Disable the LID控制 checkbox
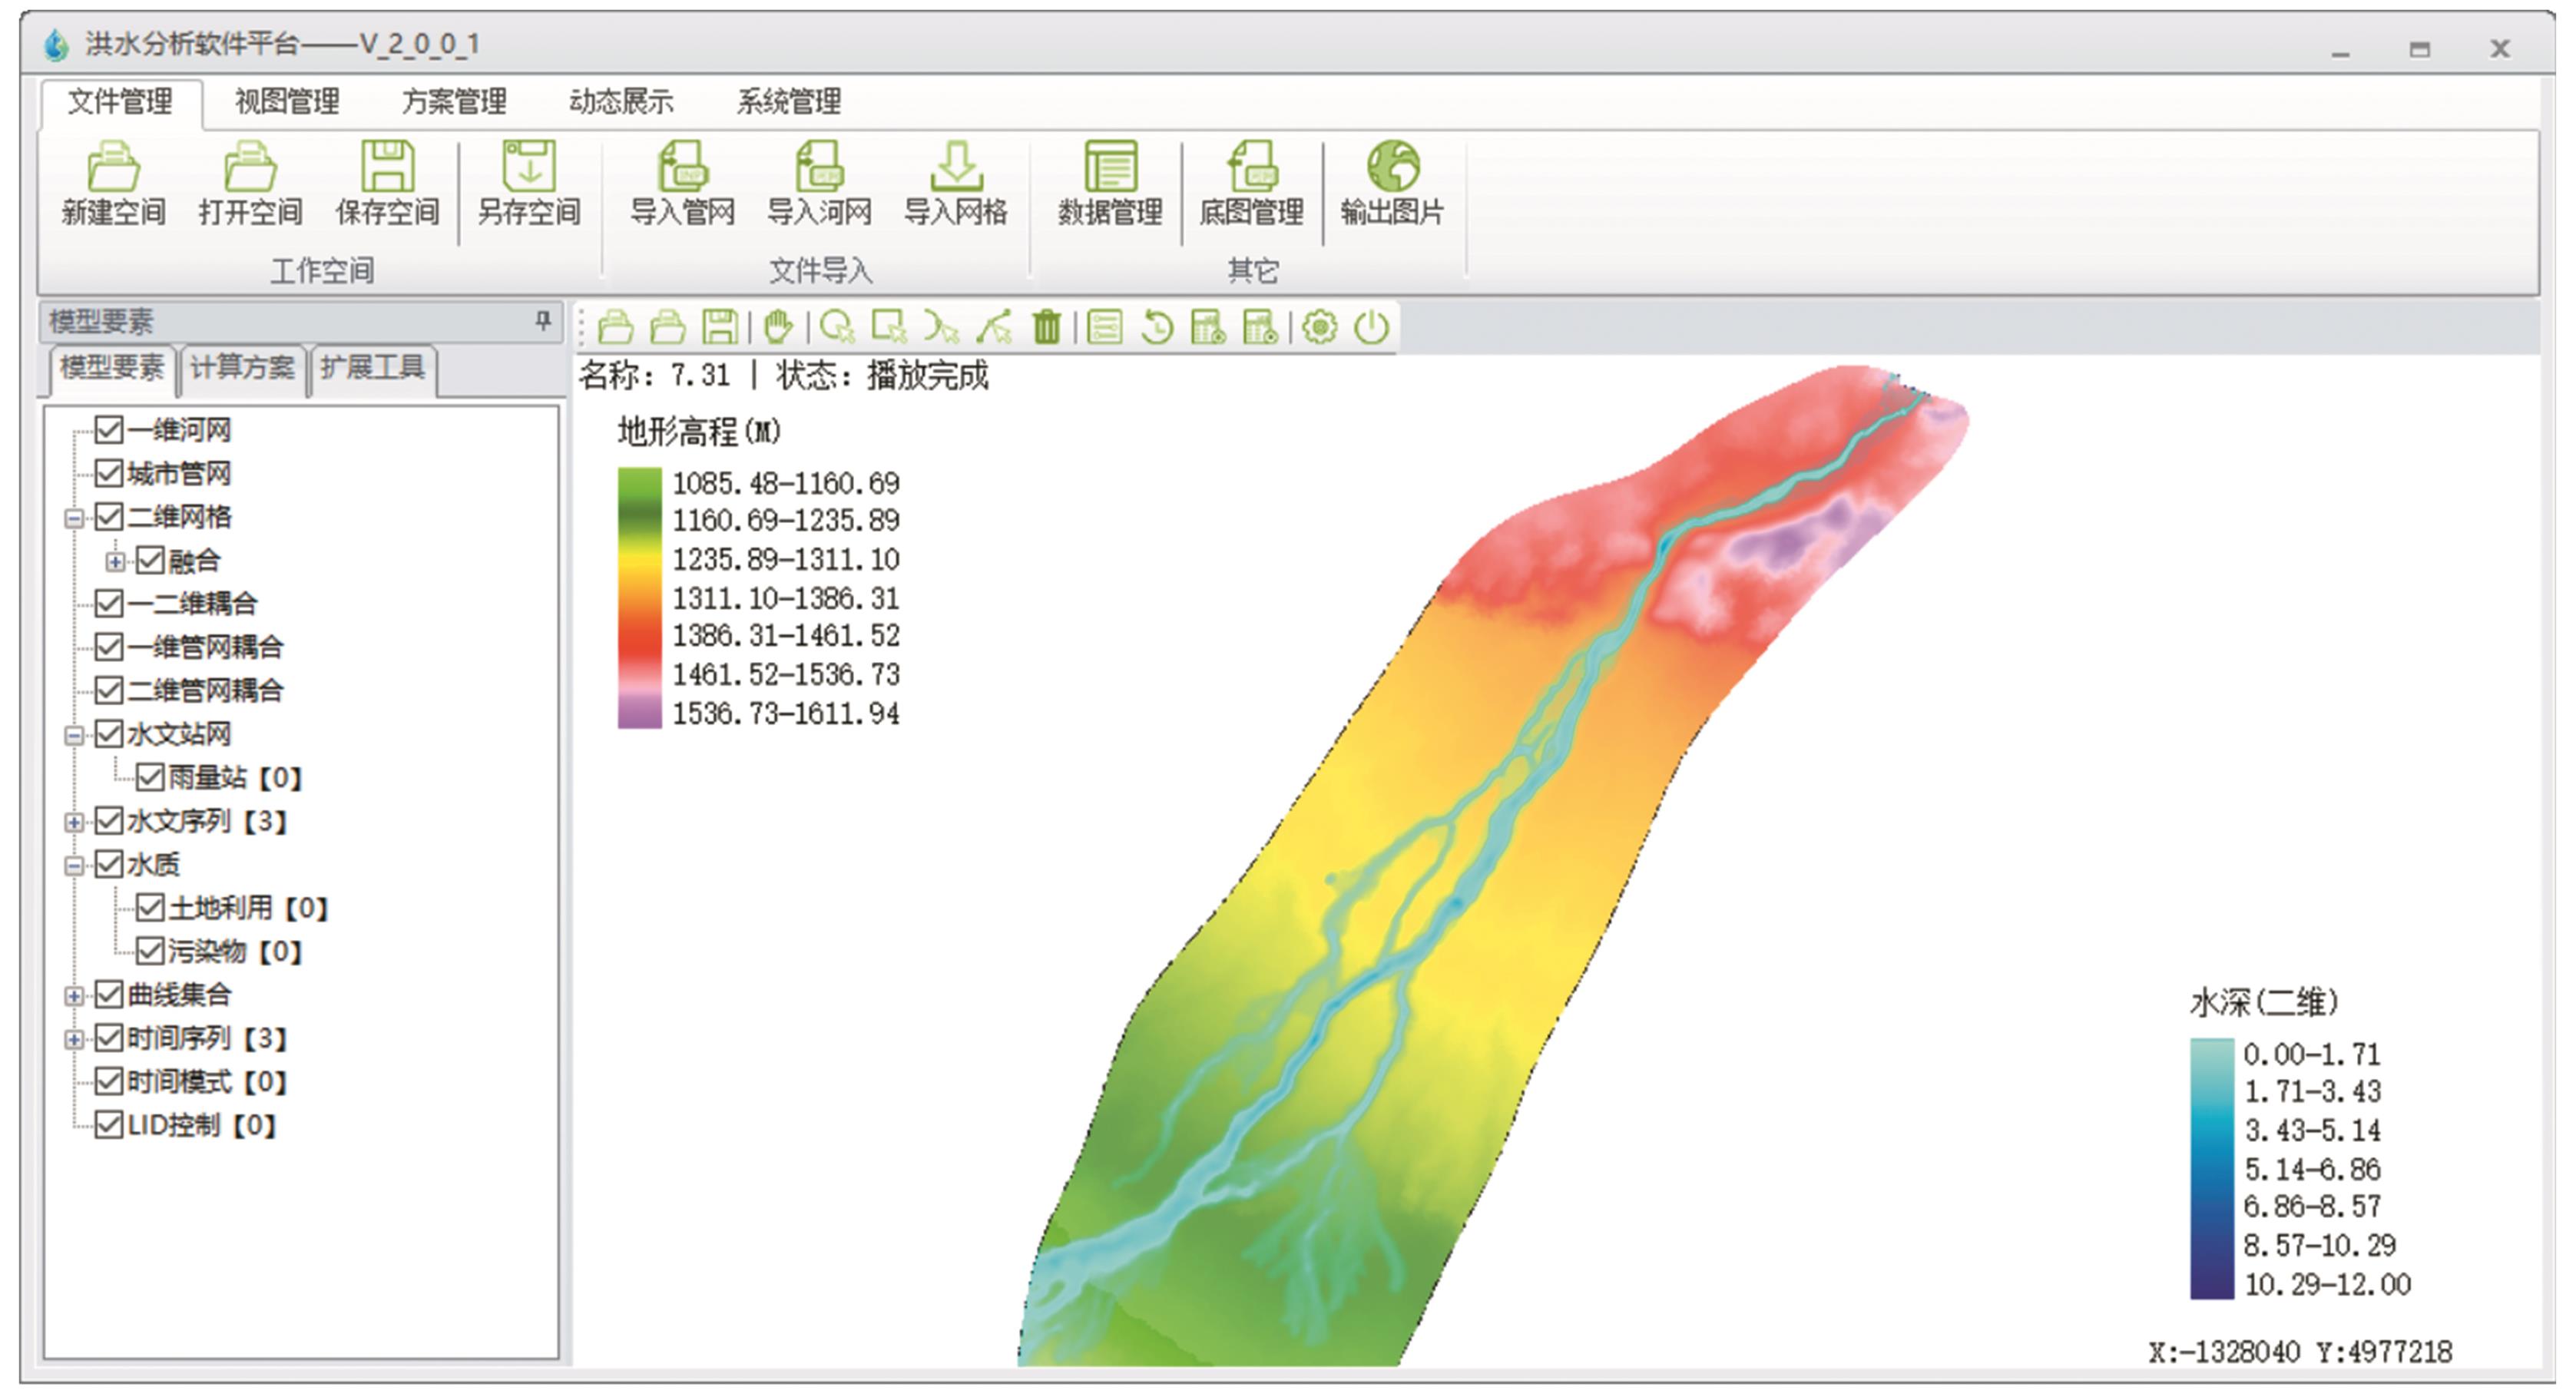 [x=108, y=1125]
